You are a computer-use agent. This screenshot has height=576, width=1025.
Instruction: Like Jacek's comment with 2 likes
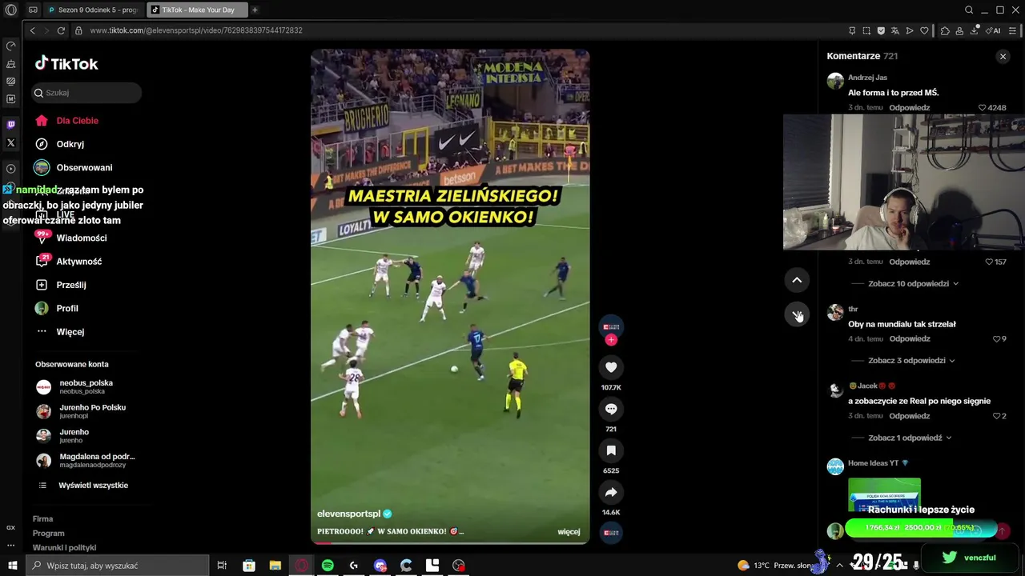click(x=996, y=416)
